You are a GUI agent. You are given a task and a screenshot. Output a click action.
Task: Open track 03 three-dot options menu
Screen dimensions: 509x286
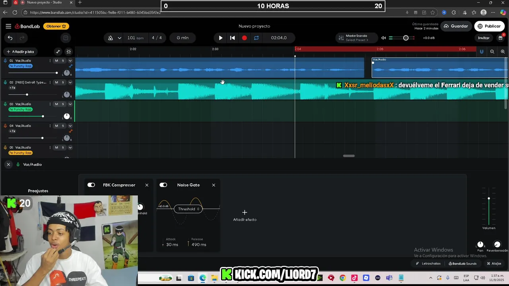[50, 104]
